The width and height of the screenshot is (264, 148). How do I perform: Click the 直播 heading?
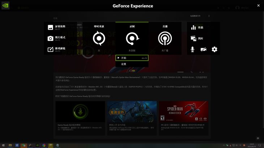tap(165, 26)
